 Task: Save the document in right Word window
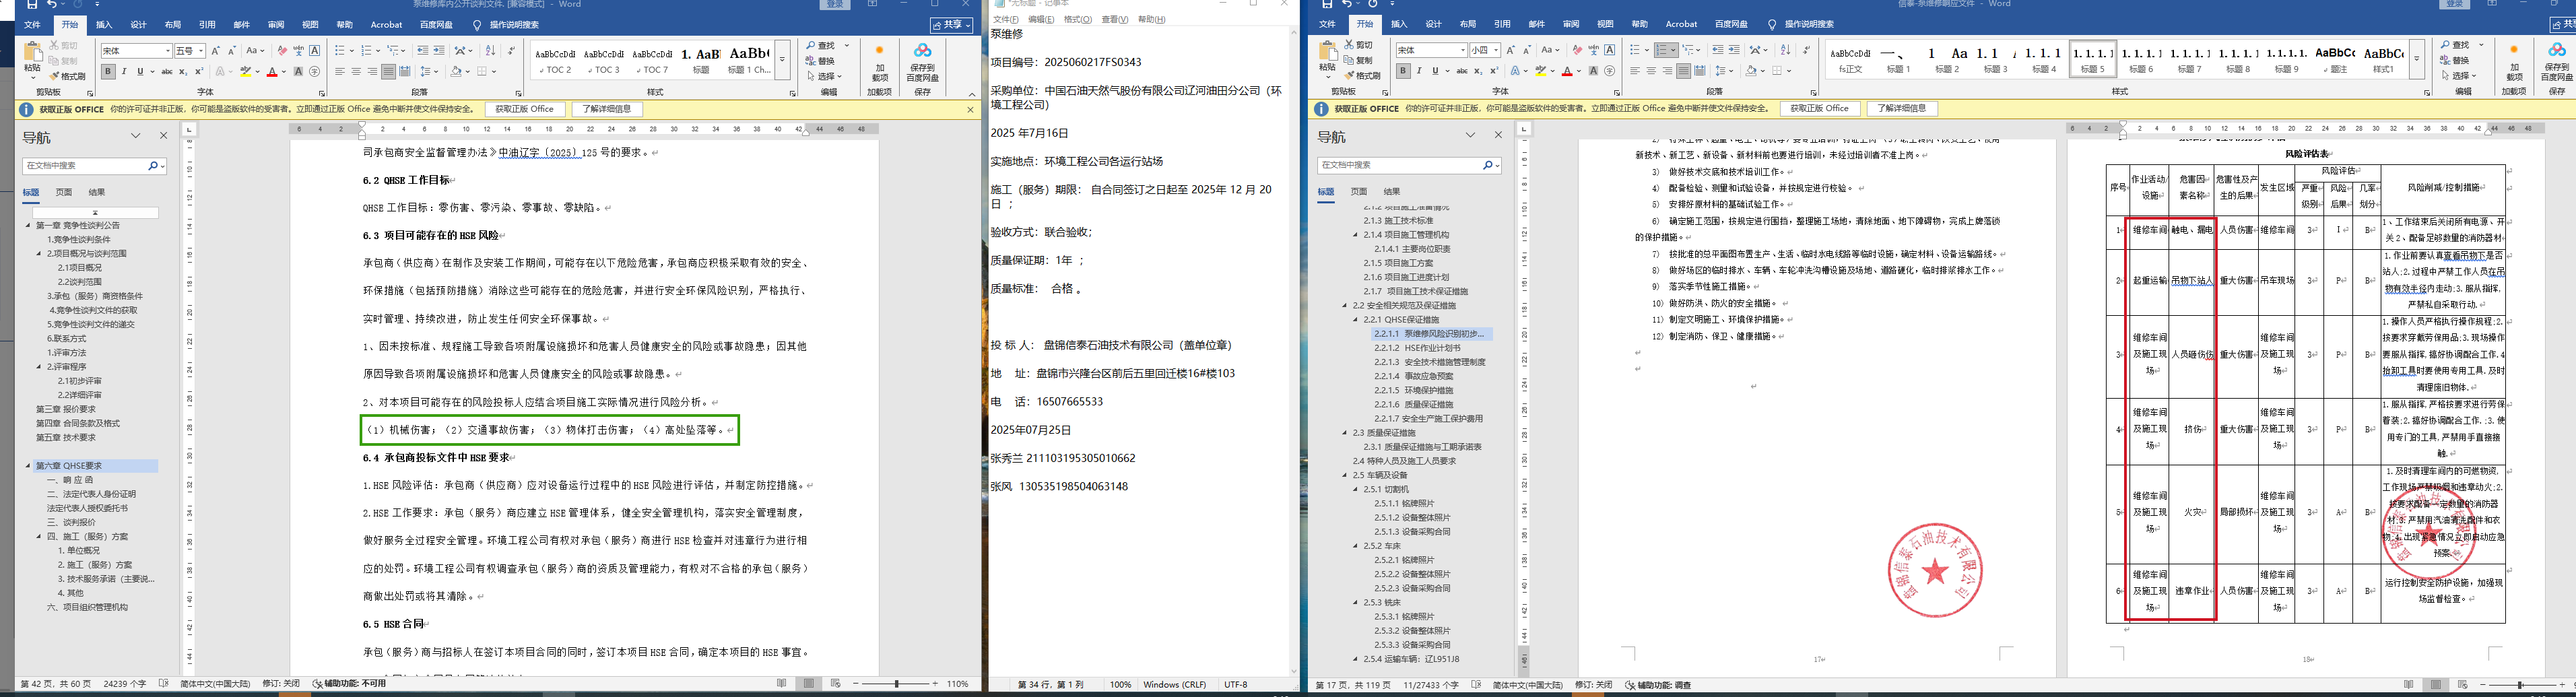coord(1328,5)
